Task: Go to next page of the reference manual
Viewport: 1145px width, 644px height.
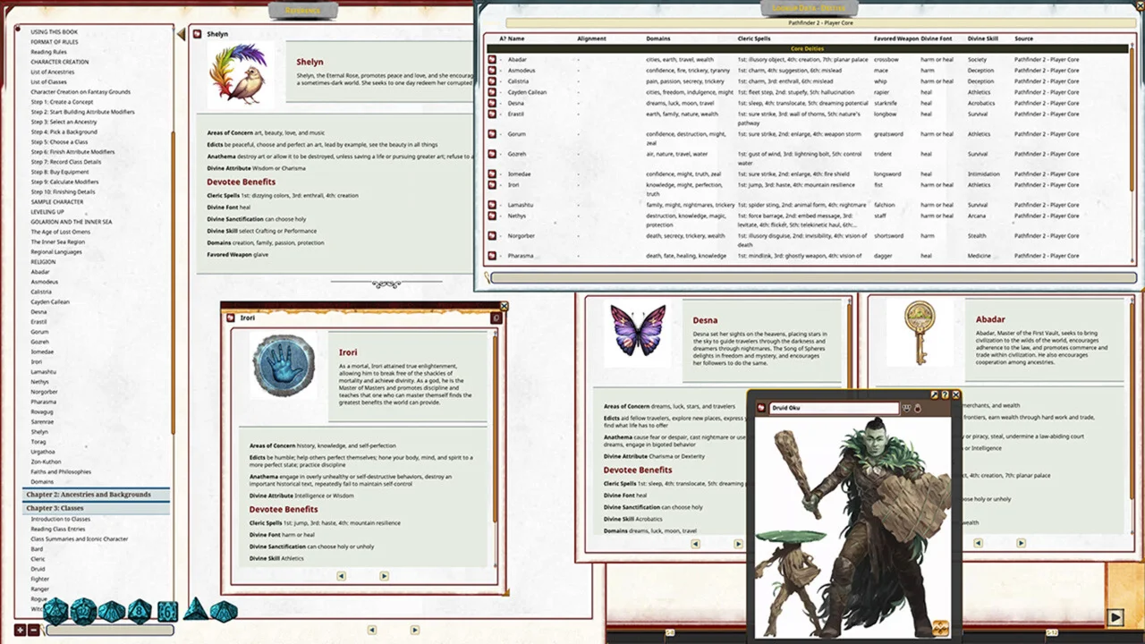Action: click(x=414, y=630)
